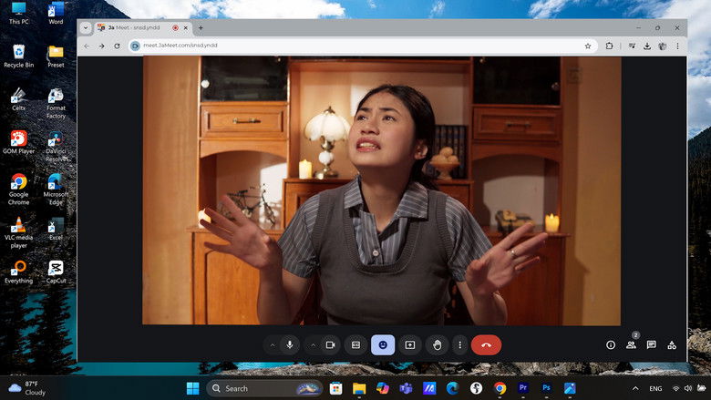
Task: Select the 3a Meet browser tab
Action: (133, 27)
